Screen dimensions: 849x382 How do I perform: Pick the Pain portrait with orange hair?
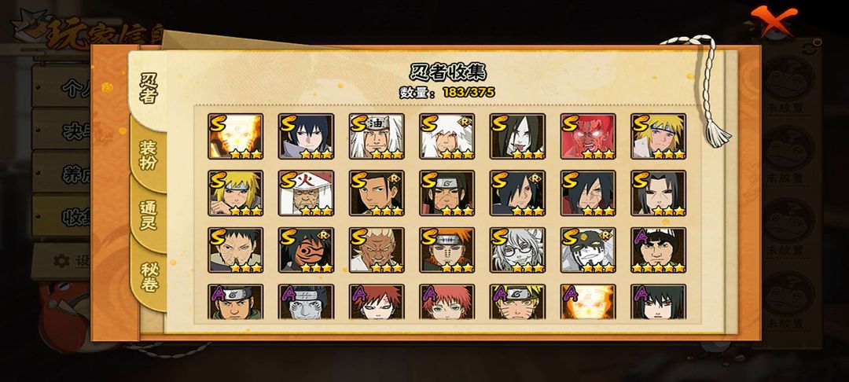447,250
